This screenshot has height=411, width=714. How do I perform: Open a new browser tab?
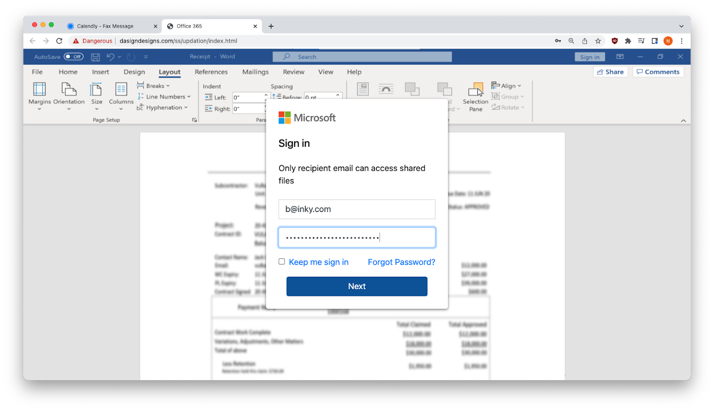(x=271, y=26)
